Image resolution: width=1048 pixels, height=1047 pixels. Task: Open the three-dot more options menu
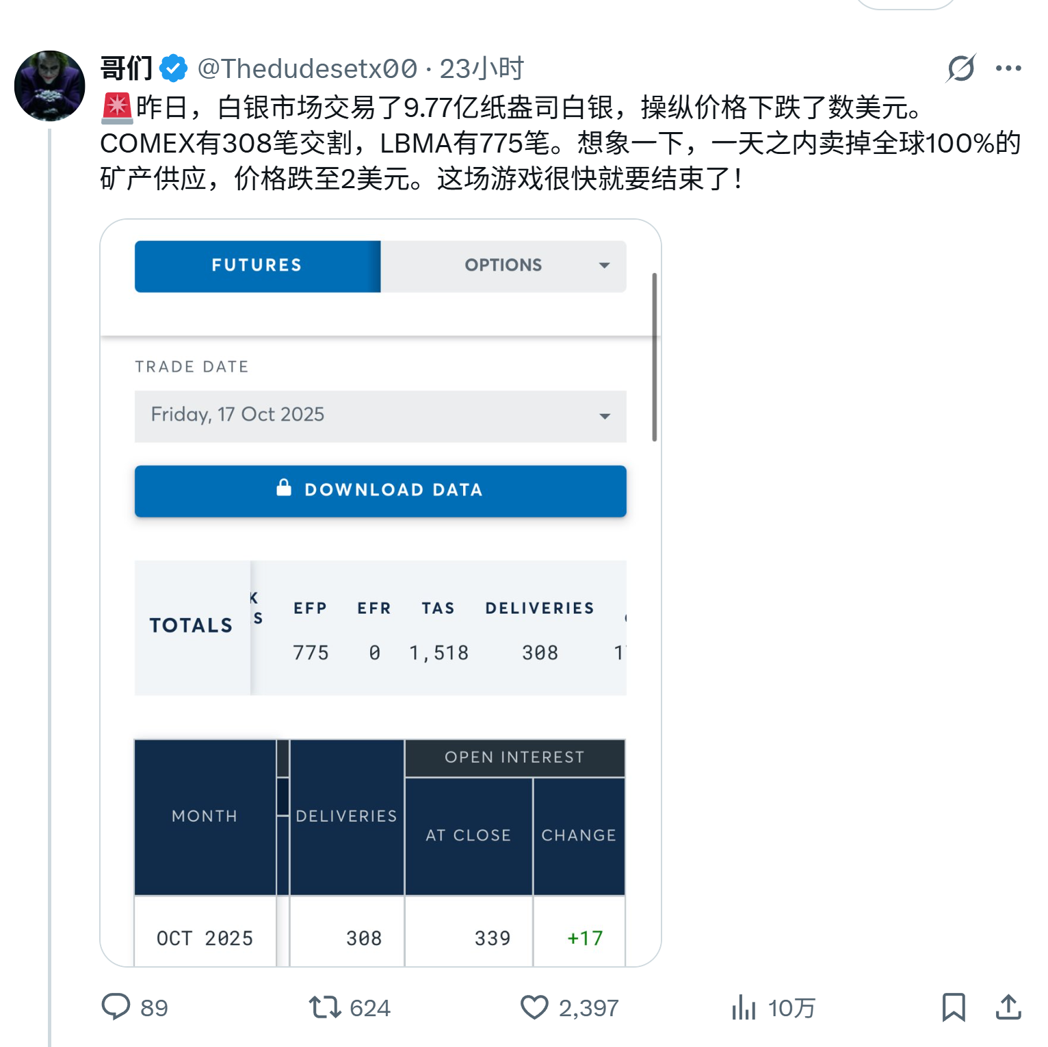(1008, 68)
